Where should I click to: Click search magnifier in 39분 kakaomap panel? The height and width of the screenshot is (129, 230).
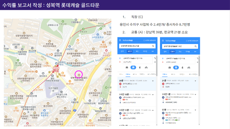(x=153, y=46)
